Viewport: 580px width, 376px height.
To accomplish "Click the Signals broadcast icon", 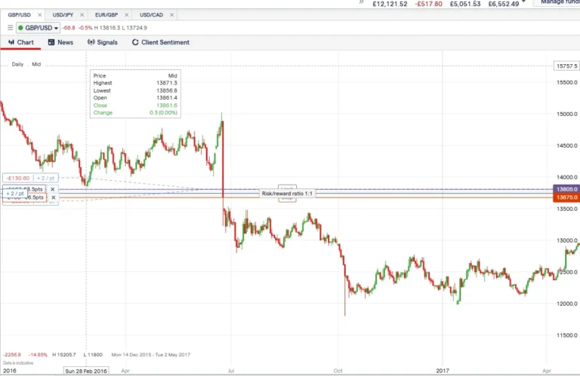I will [x=91, y=42].
